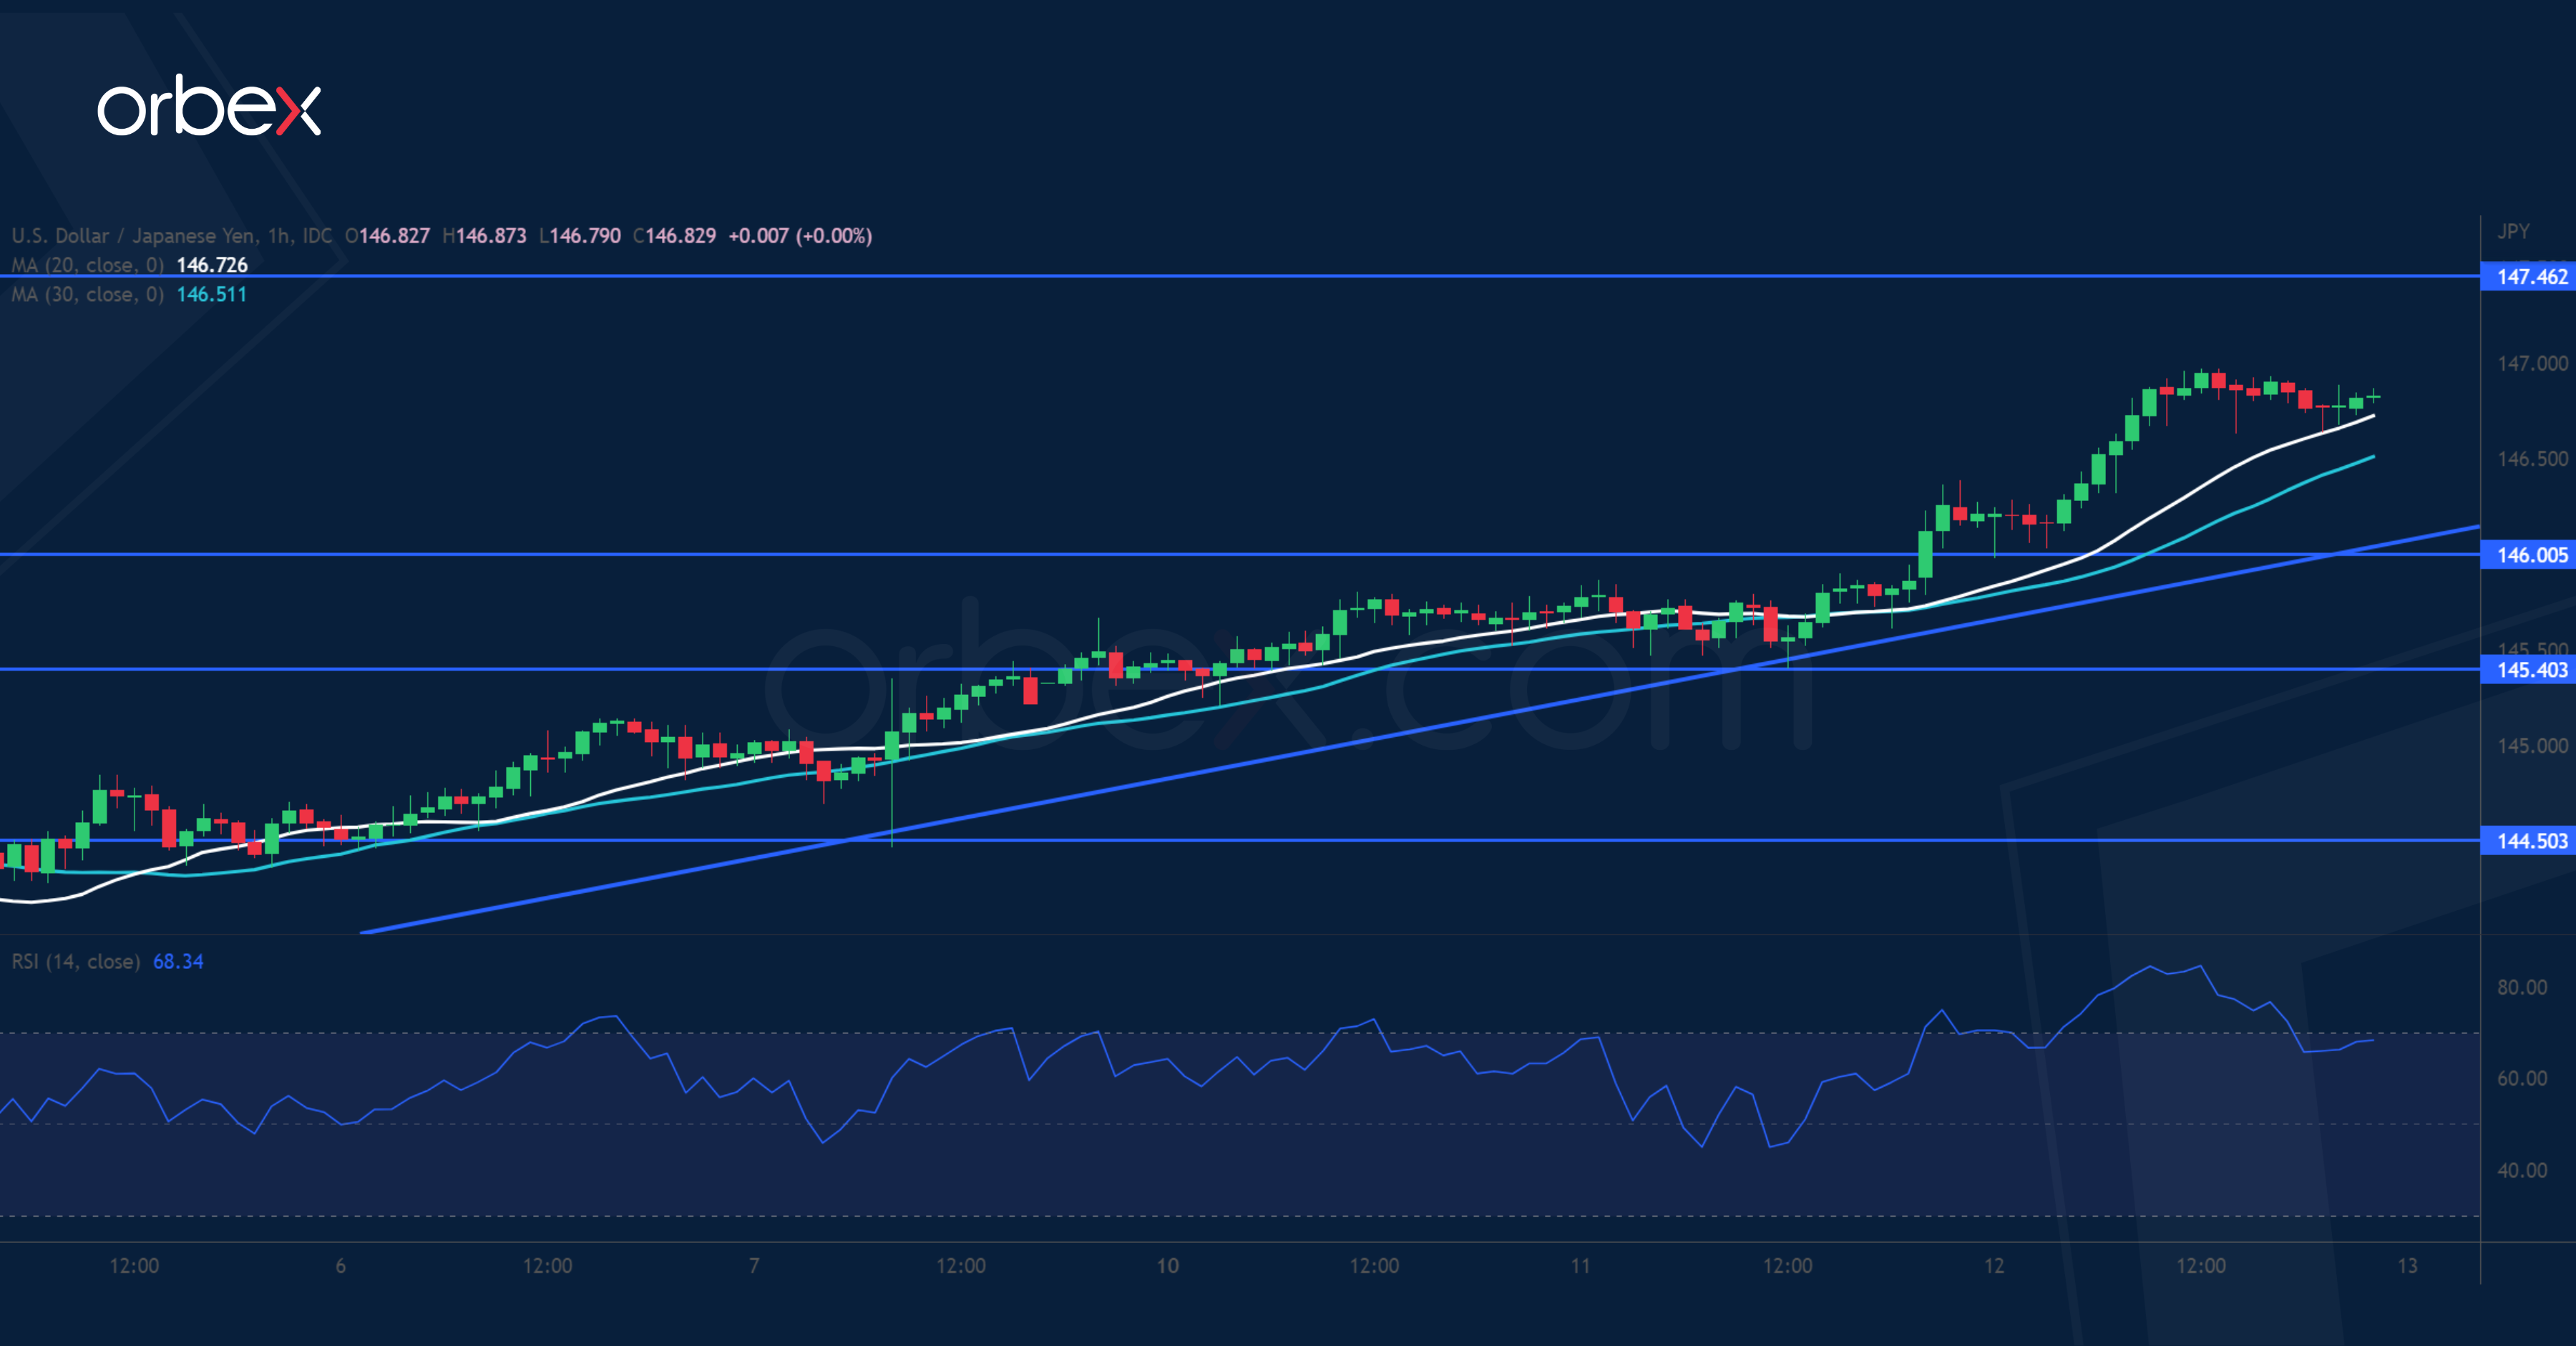This screenshot has width=2576, height=1346.
Task: Click the JPY currency label on price axis
Action: (2513, 231)
